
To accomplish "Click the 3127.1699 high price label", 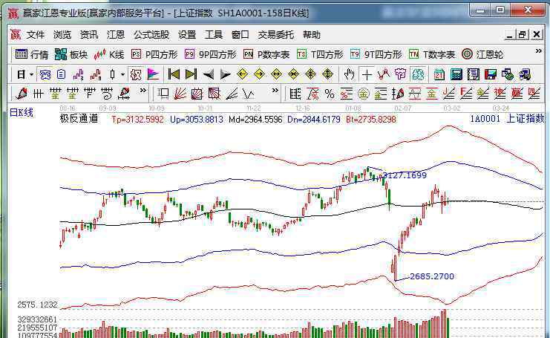I will (405, 175).
